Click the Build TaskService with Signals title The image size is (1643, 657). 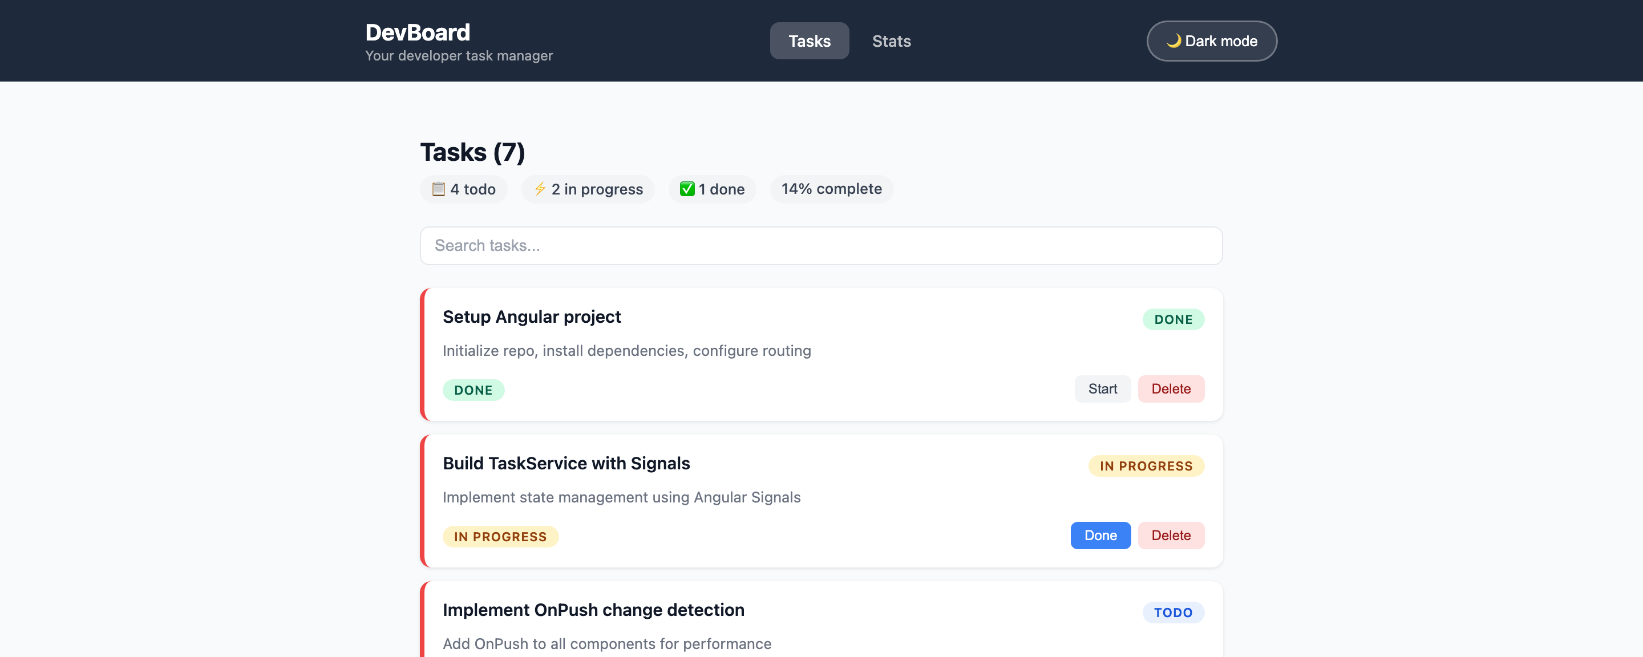pyautogui.click(x=566, y=464)
